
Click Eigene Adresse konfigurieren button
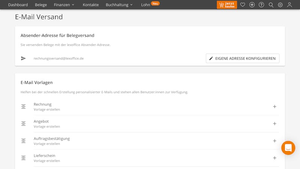click(x=242, y=59)
